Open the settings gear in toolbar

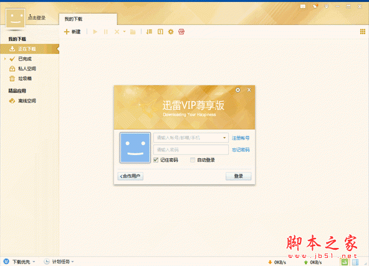coord(171,32)
